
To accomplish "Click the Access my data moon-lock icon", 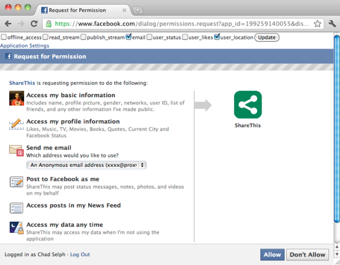I will coord(16,228).
